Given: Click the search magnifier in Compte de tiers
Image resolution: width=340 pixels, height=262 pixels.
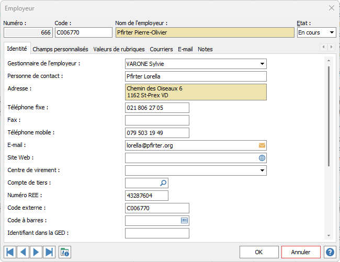Looking at the screenshot, I should click(163, 183).
